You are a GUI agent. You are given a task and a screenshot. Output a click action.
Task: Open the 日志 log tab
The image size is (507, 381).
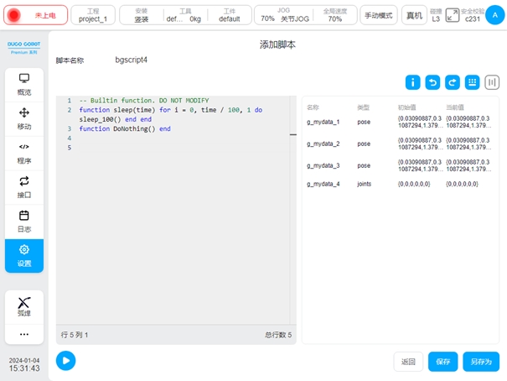click(x=24, y=221)
